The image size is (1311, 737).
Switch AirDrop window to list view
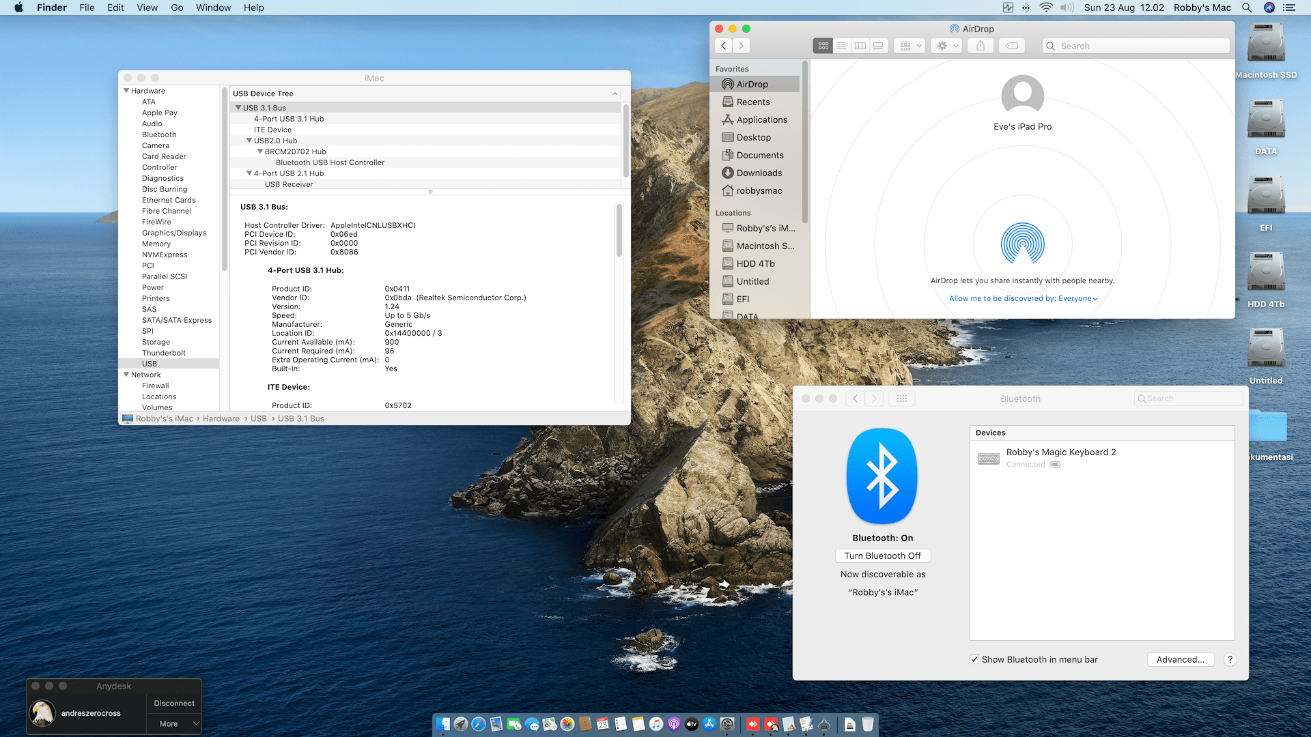842,46
